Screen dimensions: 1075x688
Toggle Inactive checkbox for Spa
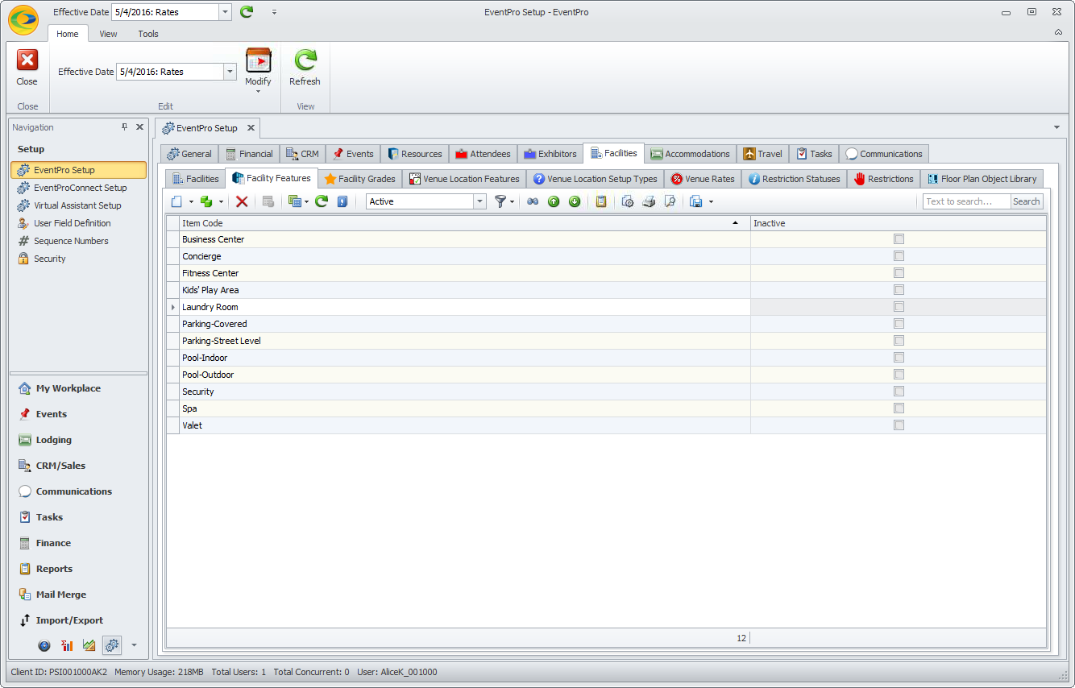click(899, 408)
